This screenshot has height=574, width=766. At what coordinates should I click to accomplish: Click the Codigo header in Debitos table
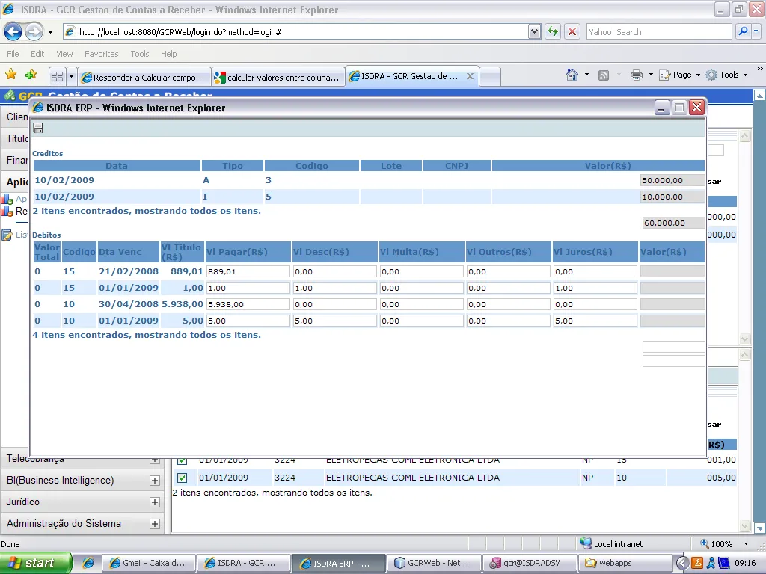[x=79, y=252]
